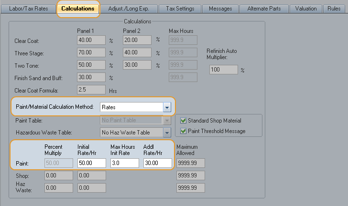Toggle the Standard Shop Material checkbox

[x=183, y=121]
